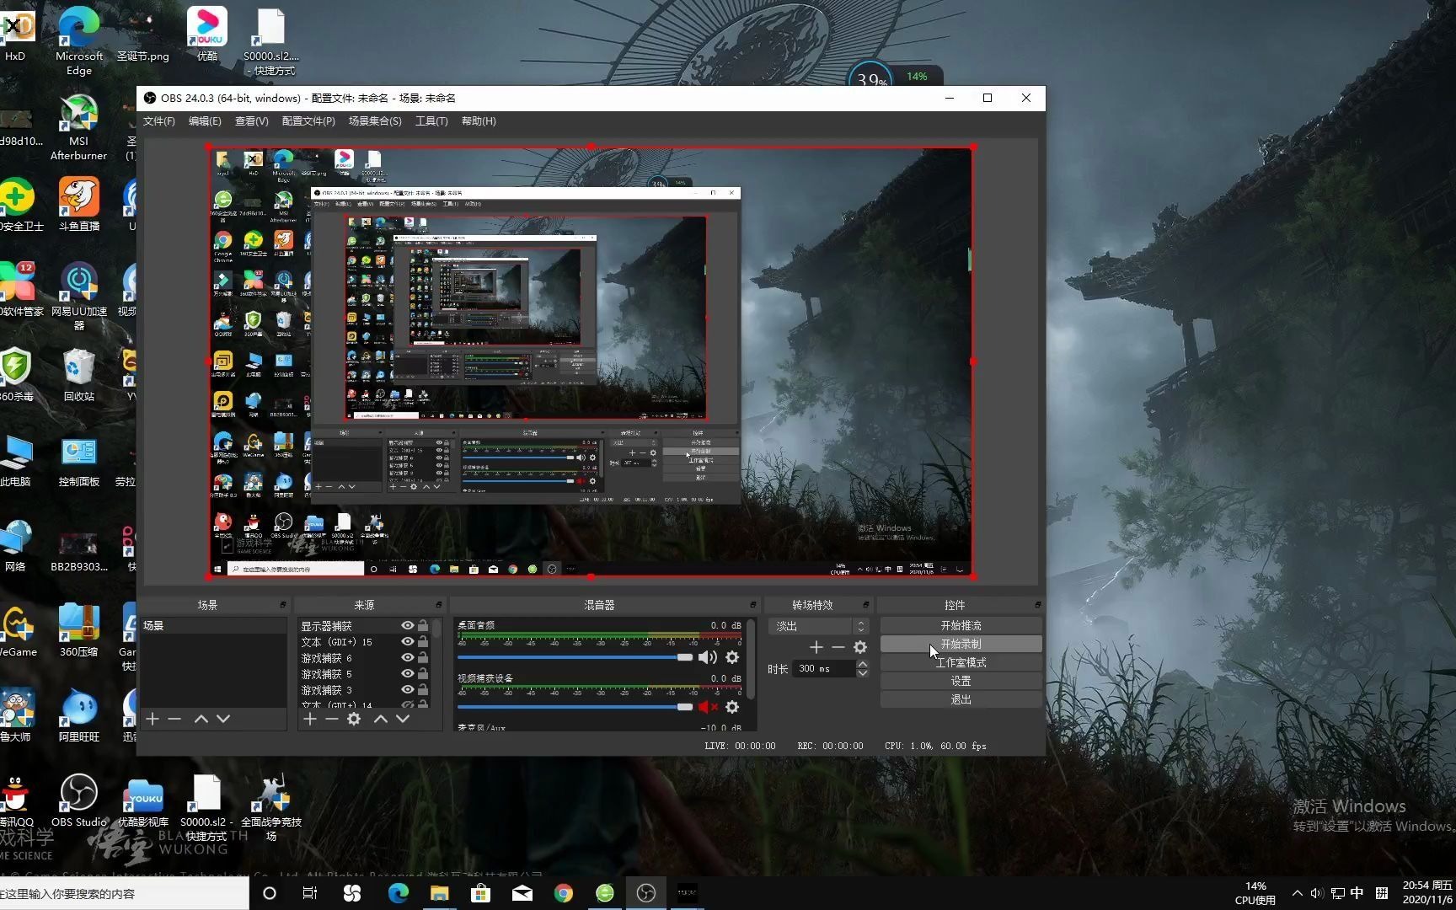Unmute the 视频捕获设备 audio channel

point(708,707)
